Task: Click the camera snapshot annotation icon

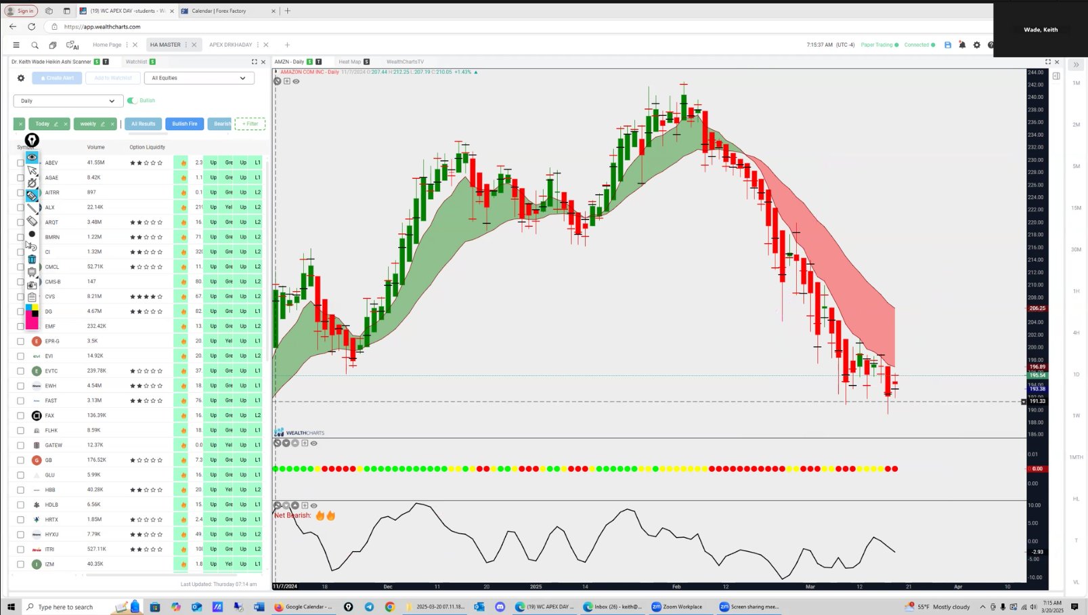Action: coord(32,285)
